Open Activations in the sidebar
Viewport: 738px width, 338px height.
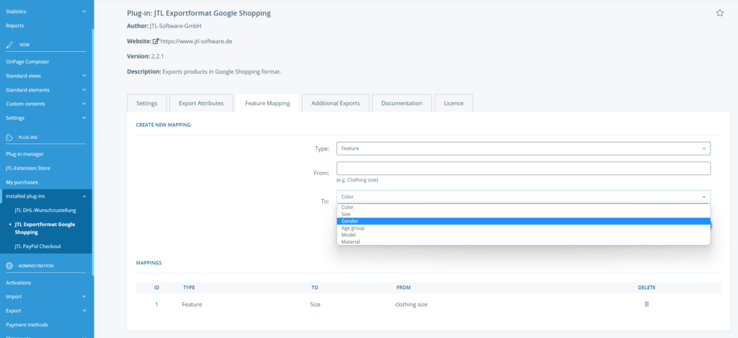pos(18,283)
